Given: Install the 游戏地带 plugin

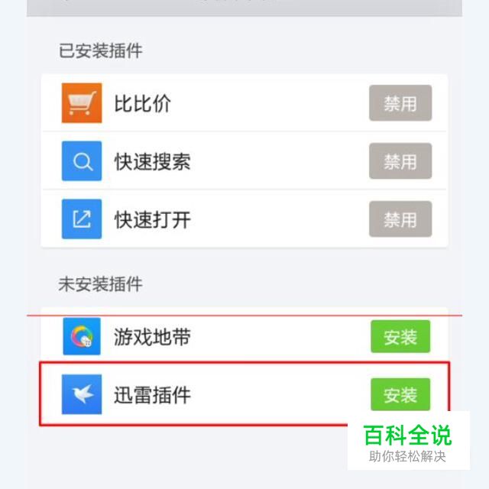Looking at the screenshot, I should coord(400,336).
